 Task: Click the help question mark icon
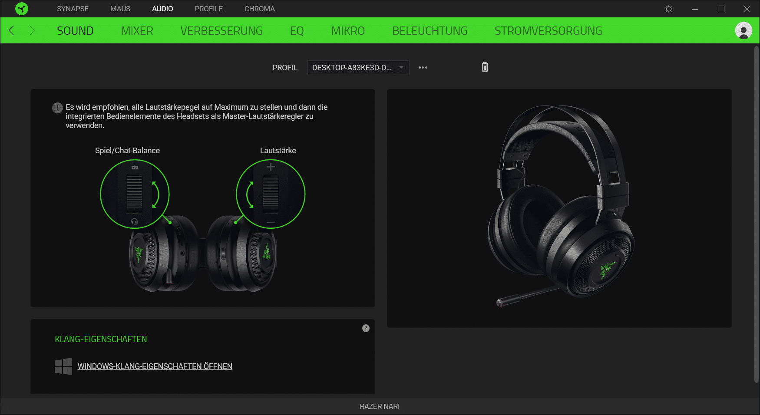pyautogui.click(x=366, y=328)
